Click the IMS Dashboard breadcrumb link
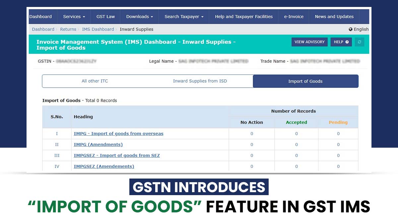The image size is (398, 224). pos(98,29)
